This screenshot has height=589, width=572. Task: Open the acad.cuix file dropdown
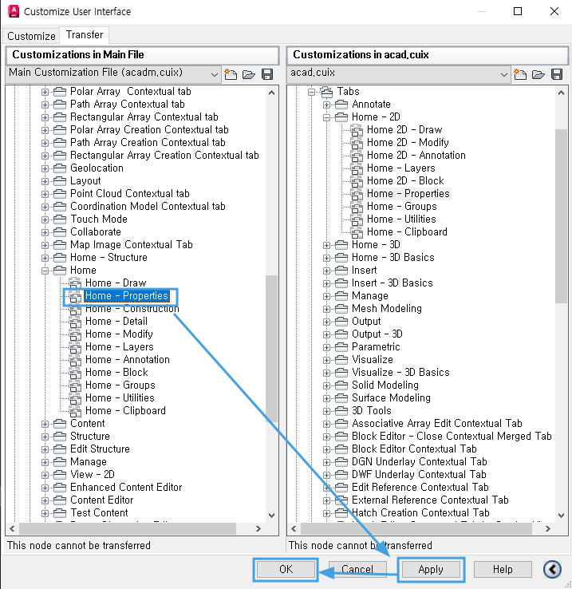pos(504,74)
